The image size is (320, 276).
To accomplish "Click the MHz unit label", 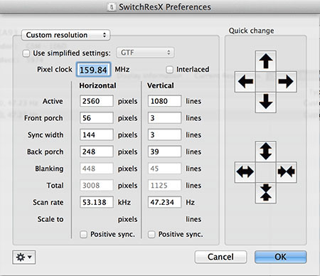I will 122,70.
